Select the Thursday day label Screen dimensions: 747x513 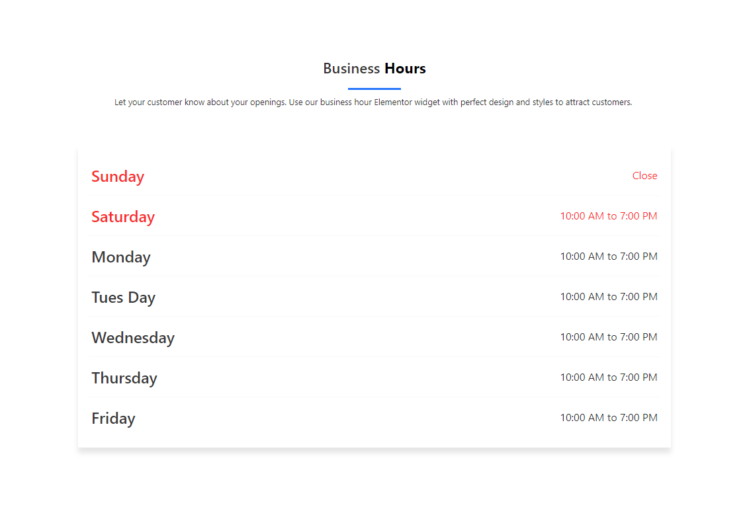click(x=124, y=378)
